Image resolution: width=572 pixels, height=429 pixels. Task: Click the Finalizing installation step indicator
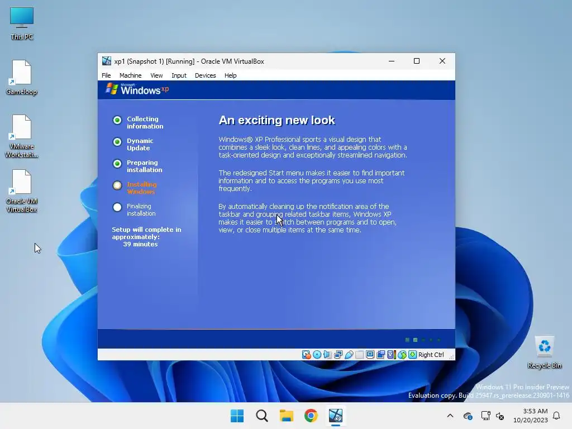click(x=117, y=208)
